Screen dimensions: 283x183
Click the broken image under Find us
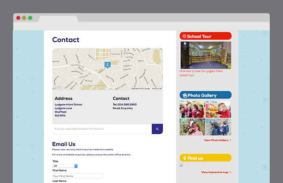point(181,165)
